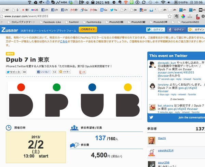
Task: Open the Facebook extension with 41 badge
Action: [x=197, y=17]
